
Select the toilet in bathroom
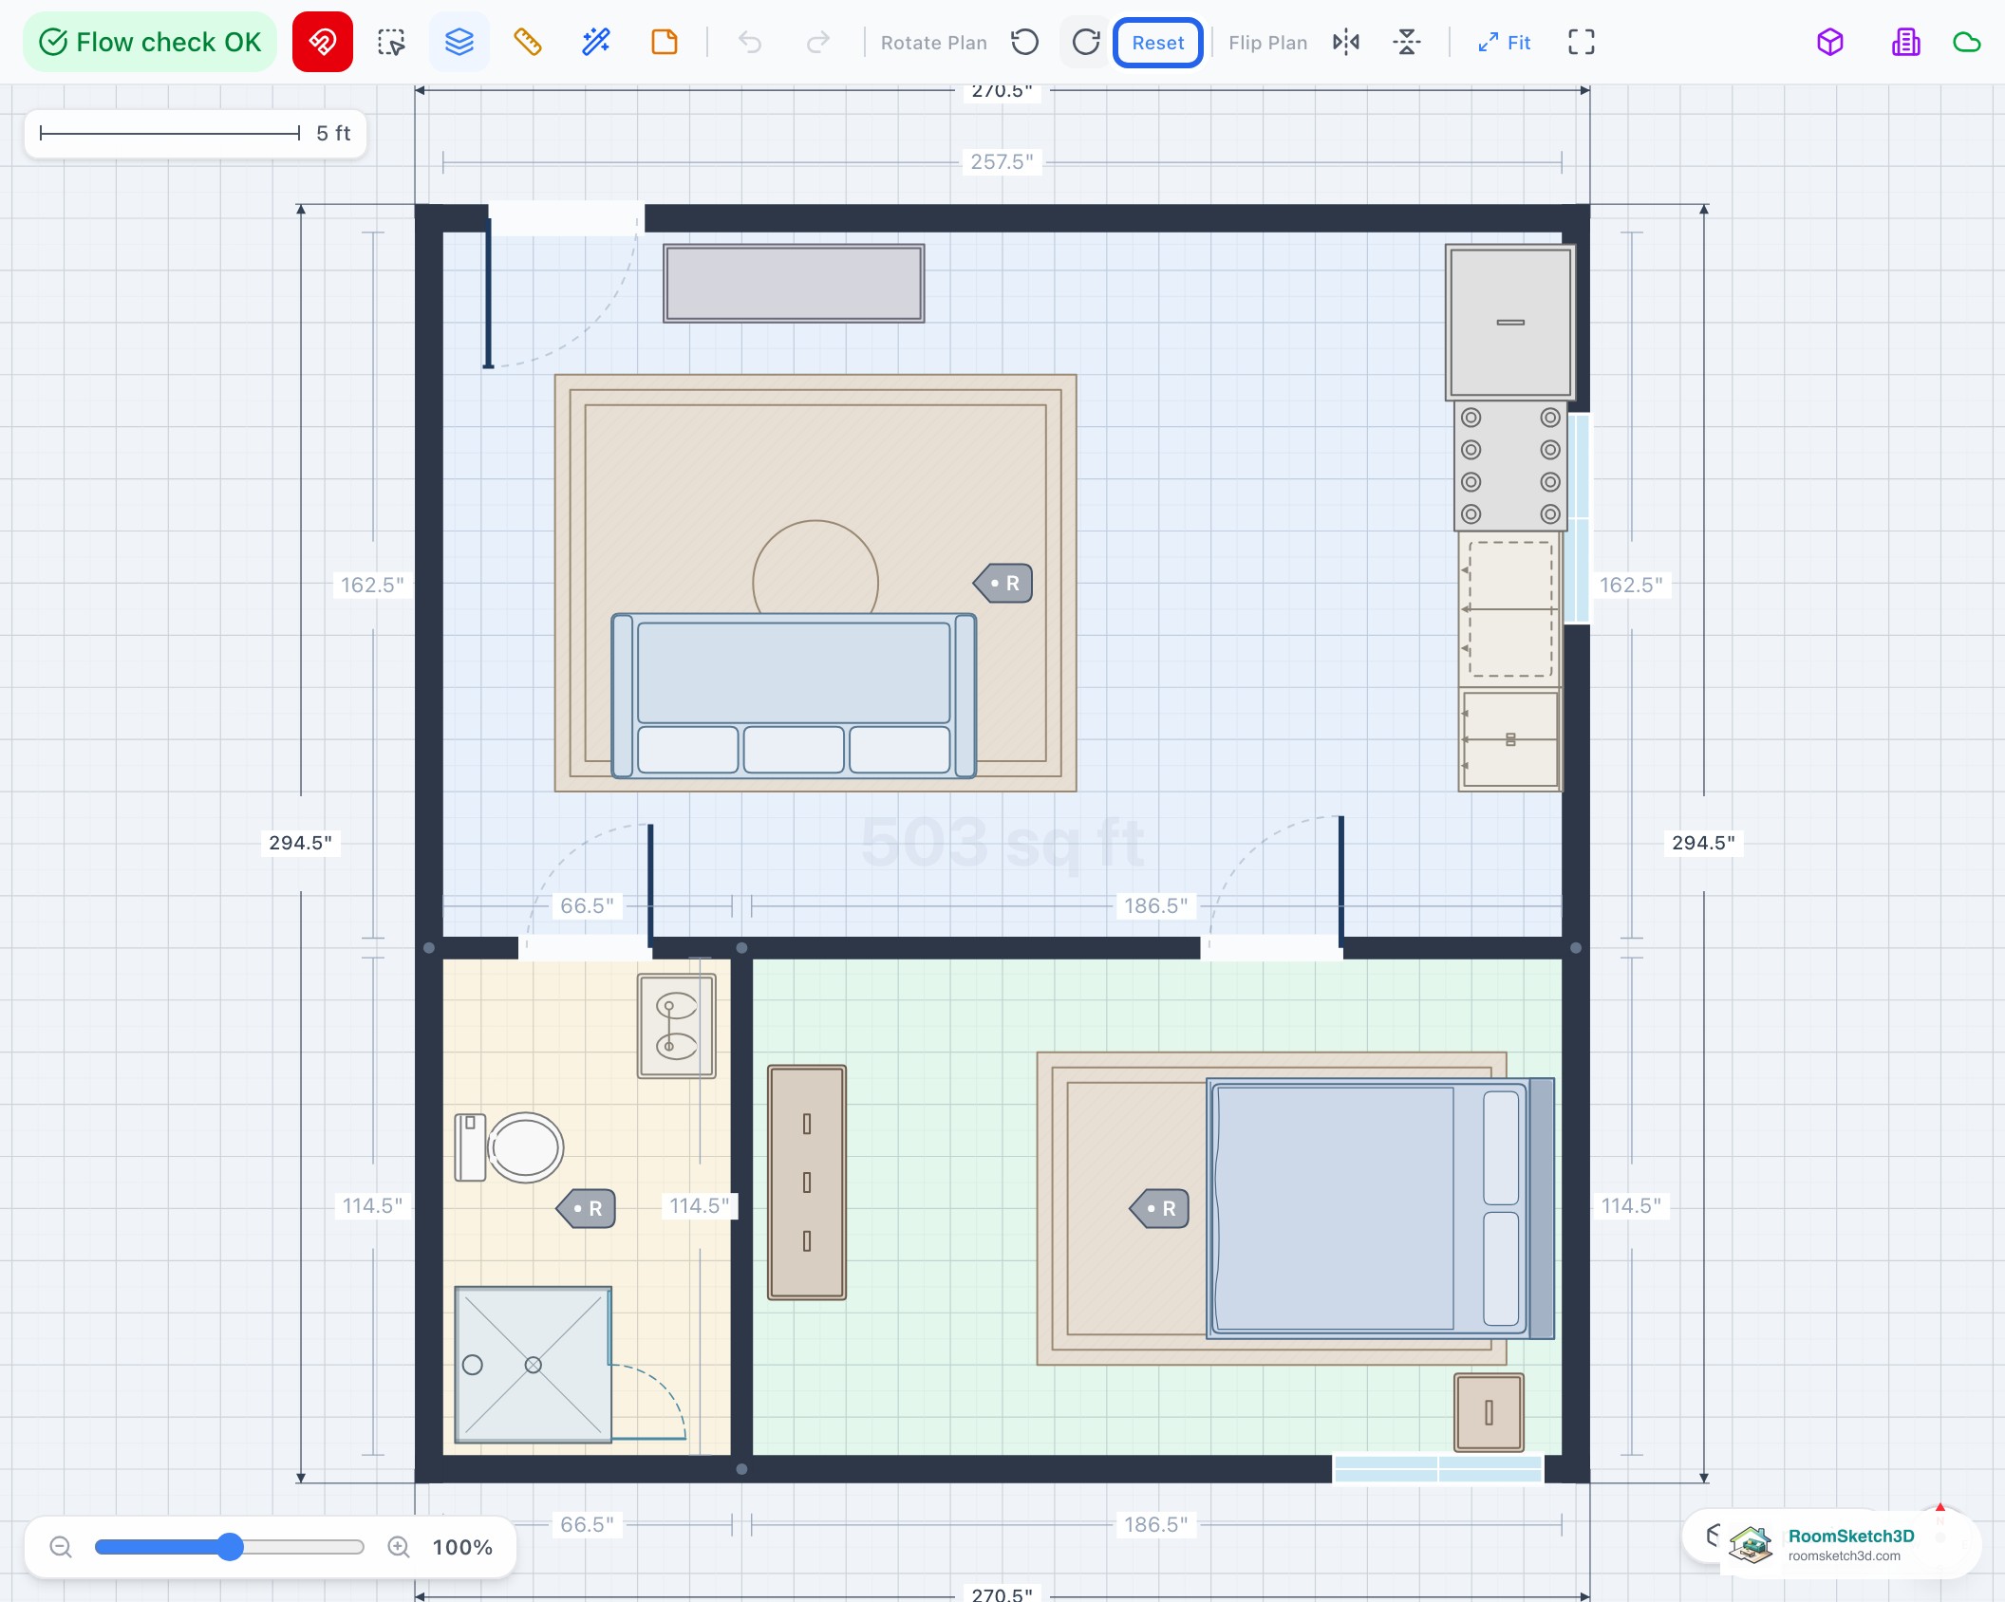tap(510, 1147)
